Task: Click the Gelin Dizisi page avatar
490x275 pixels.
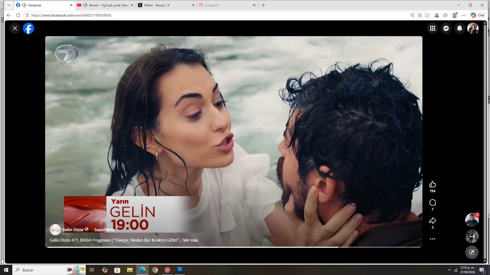Action: tap(55, 230)
